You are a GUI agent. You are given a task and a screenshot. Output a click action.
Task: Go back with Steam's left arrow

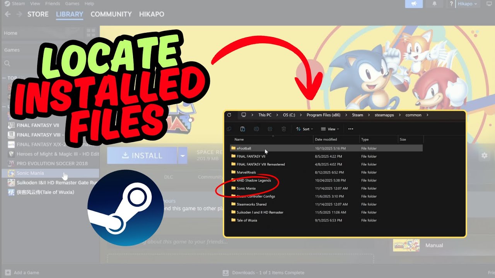(x=8, y=14)
